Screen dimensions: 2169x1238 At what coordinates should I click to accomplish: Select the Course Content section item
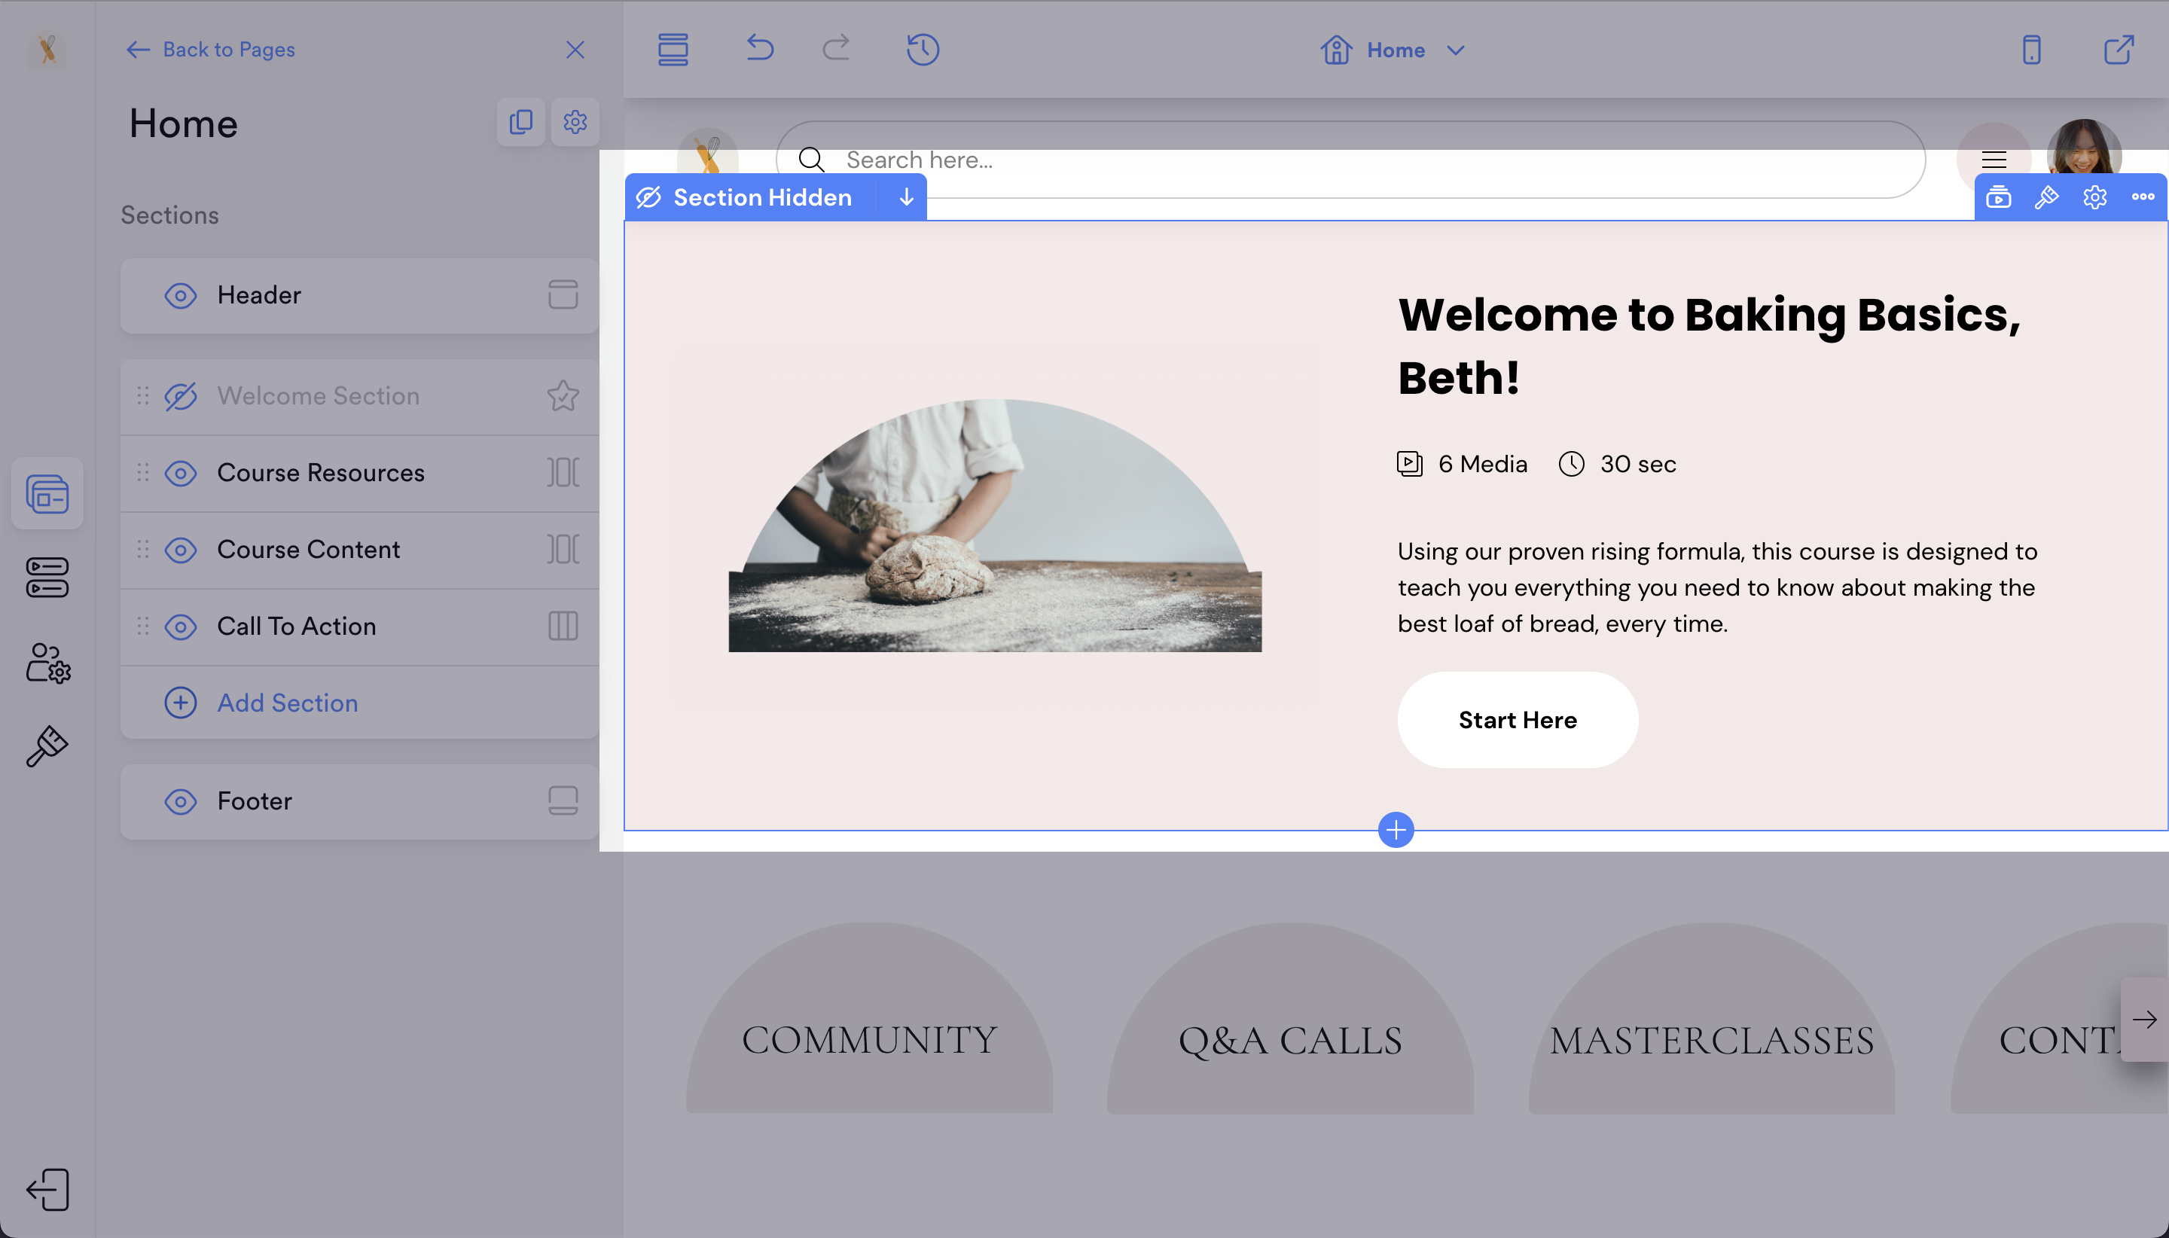[308, 550]
